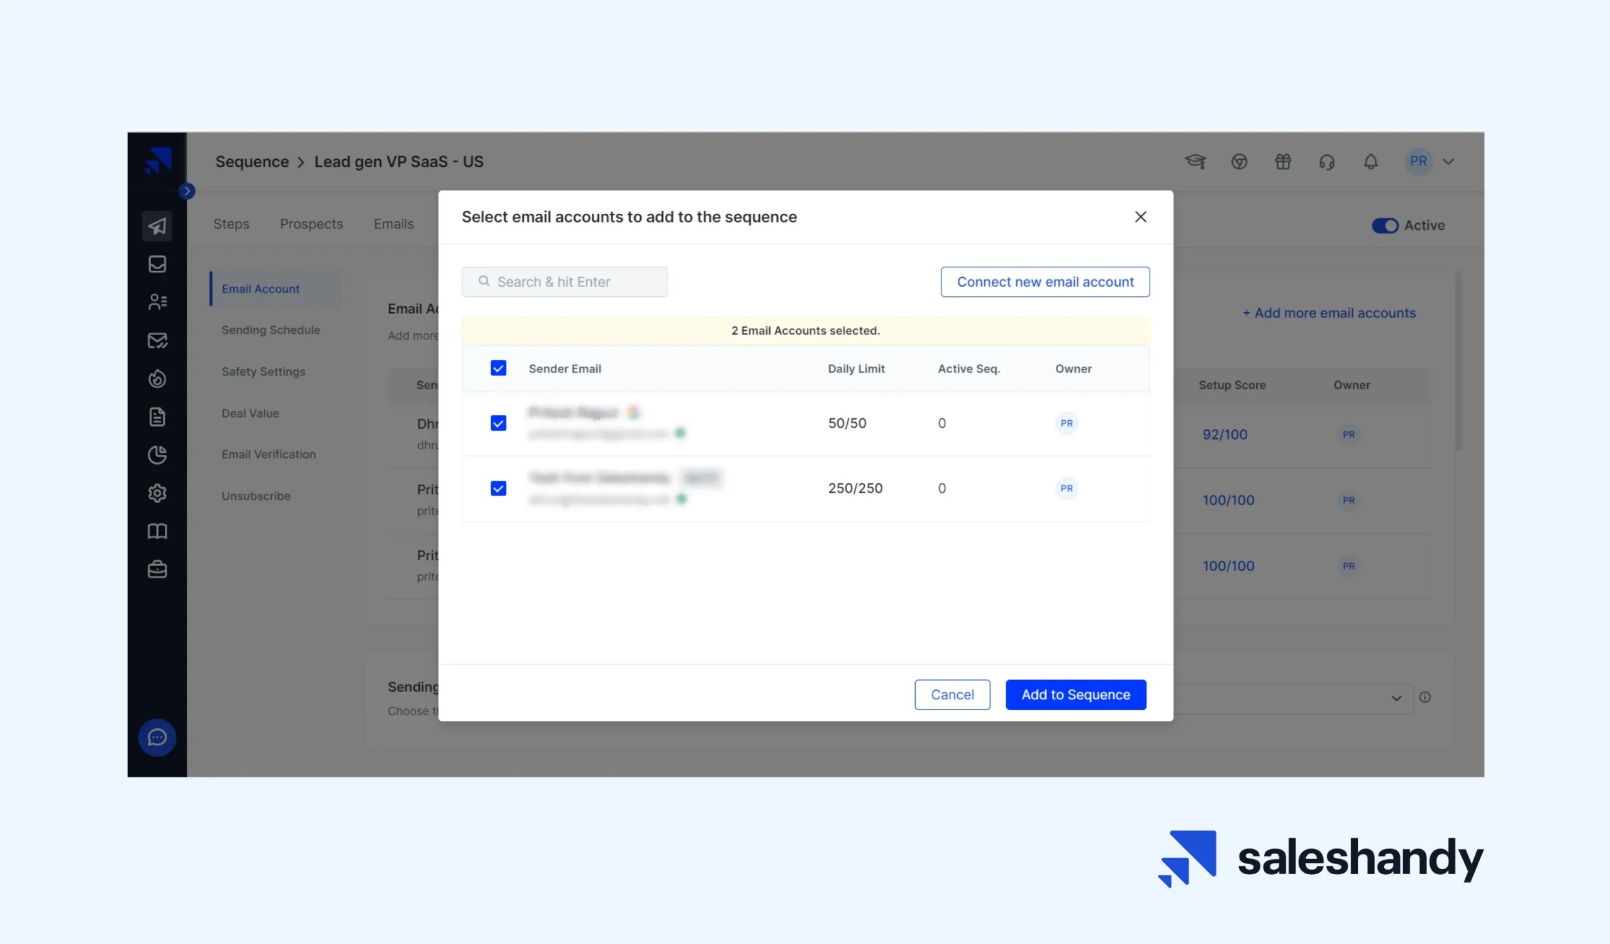Screen dimensions: 1610x944
Task: Click the Add to Sequence button
Action: [x=1076, y=694]
